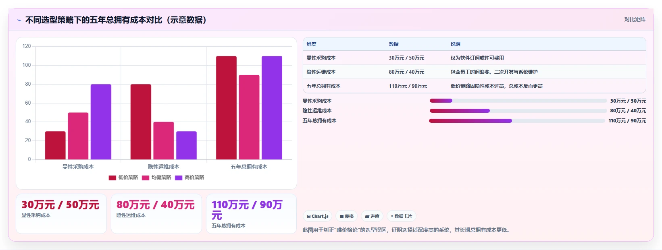The image size is (662, 250).
Task: Click the table cell 110万元 / 90万元
Action: [408, 86]
